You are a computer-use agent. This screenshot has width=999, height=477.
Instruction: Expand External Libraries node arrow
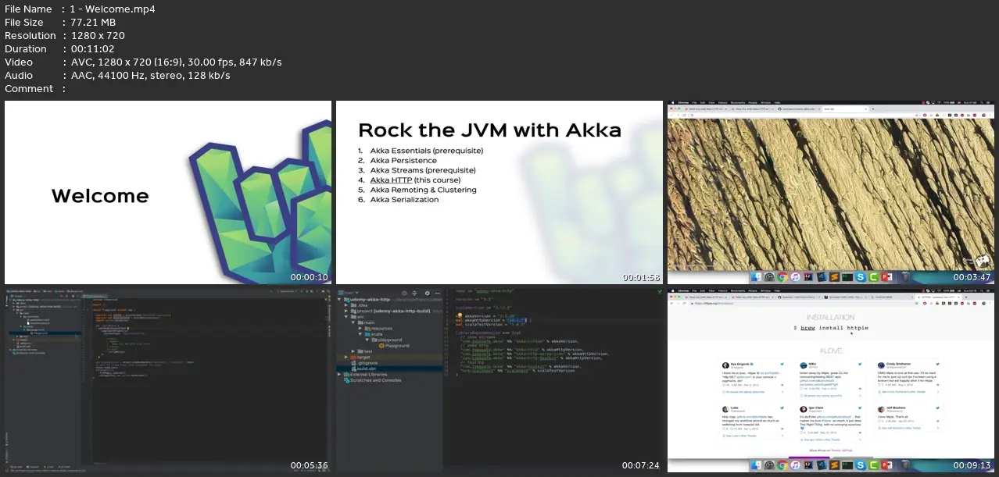339,375
